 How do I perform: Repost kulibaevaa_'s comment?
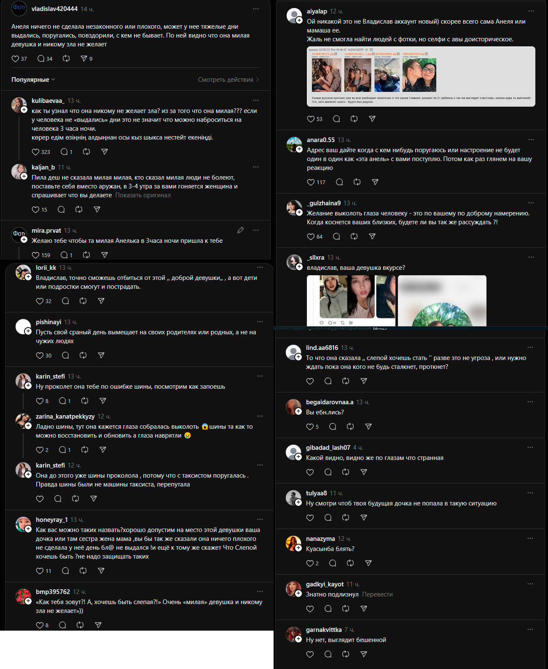pos(86,152)
